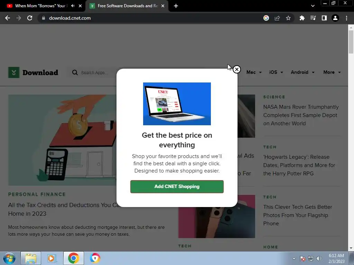Close the CNET Shopping popup with X icon
The height and width of the screenshot is (265, 354).
[236, 69]
